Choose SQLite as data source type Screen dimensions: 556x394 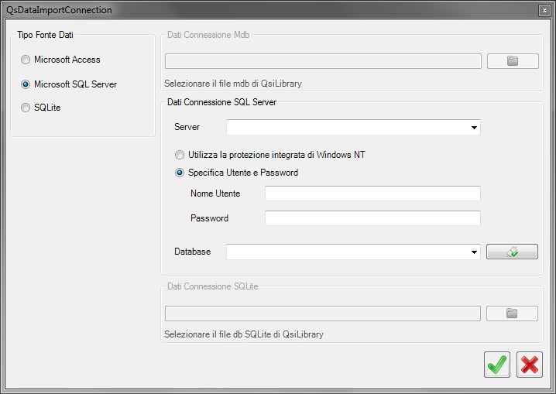[40, 108]
